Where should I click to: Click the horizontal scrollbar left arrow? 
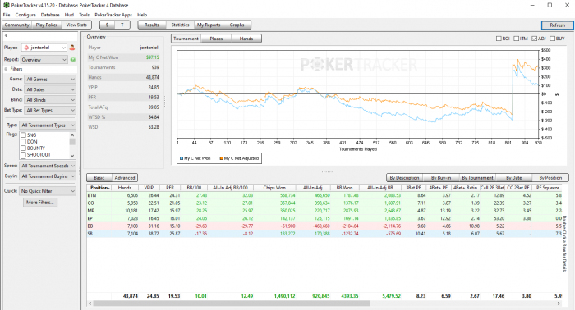90,303
